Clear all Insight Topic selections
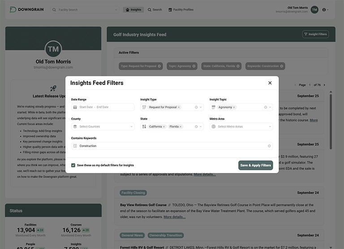Image resolution: width=344 pixels, height=249 pixels. pos(266,107)
